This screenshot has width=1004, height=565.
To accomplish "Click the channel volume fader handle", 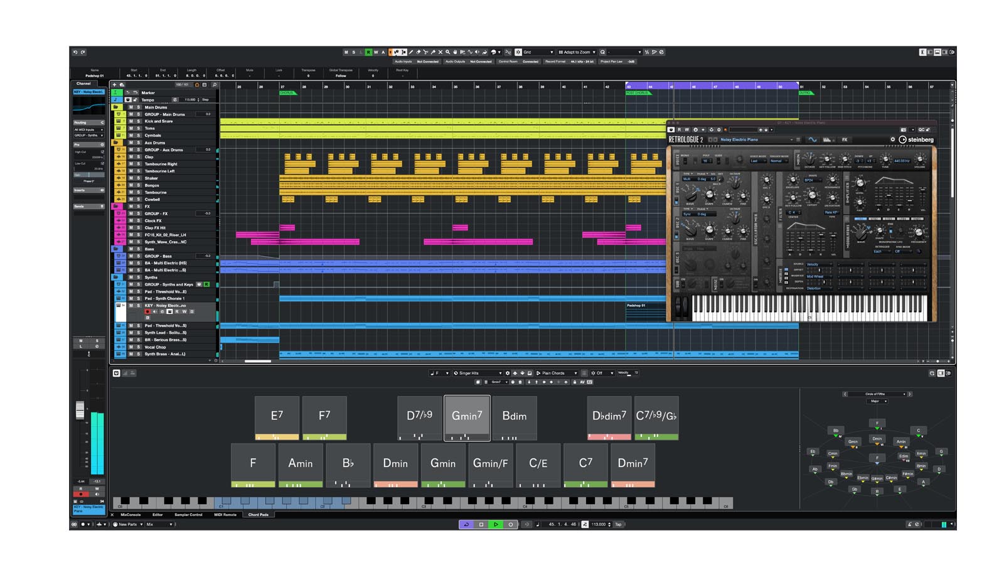I will [x=80, y=410].
